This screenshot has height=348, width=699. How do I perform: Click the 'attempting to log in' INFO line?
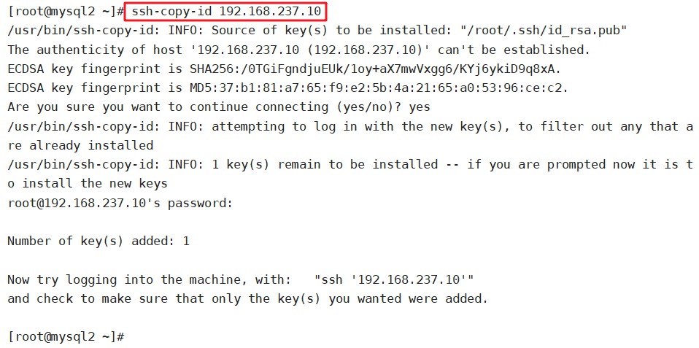click(x=350, y=126)
